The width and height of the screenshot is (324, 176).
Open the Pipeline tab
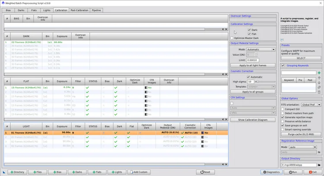96,10
